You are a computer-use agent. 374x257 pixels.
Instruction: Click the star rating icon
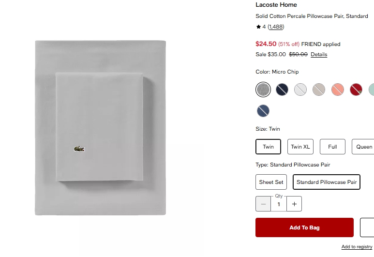pyautogui.click(x=258, y=27)
